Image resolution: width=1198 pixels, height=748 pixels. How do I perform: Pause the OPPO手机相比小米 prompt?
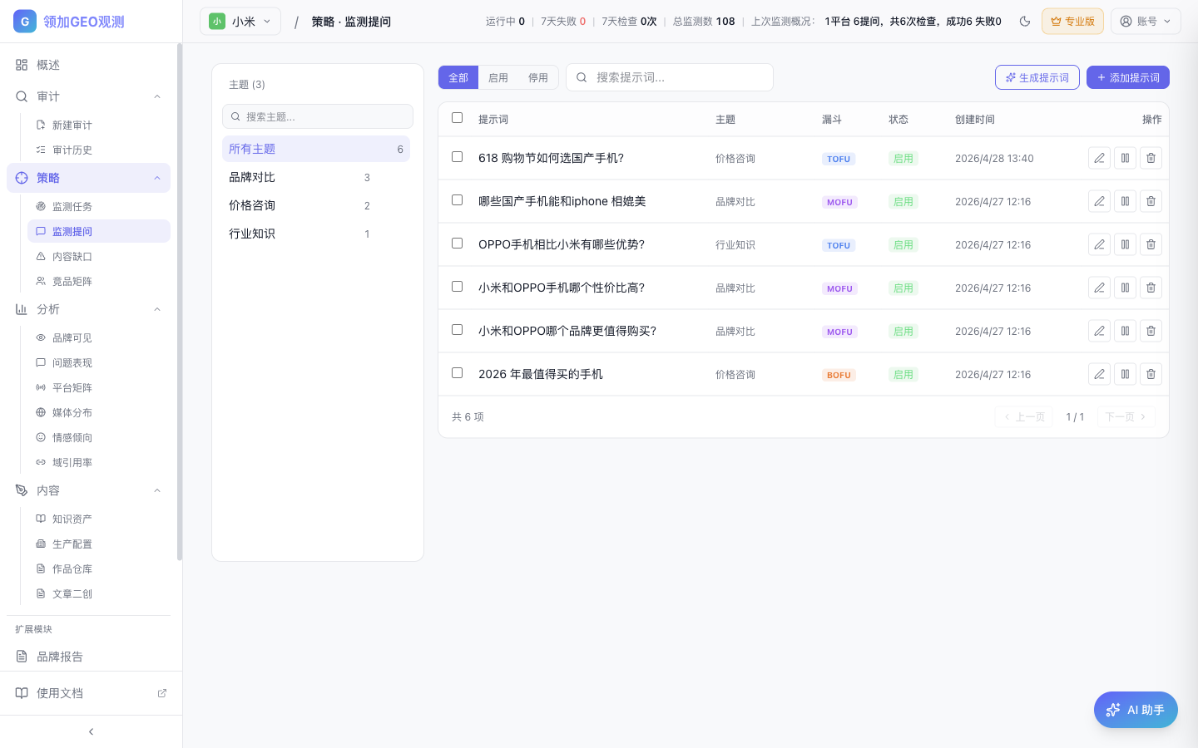tap(1125, 244)
